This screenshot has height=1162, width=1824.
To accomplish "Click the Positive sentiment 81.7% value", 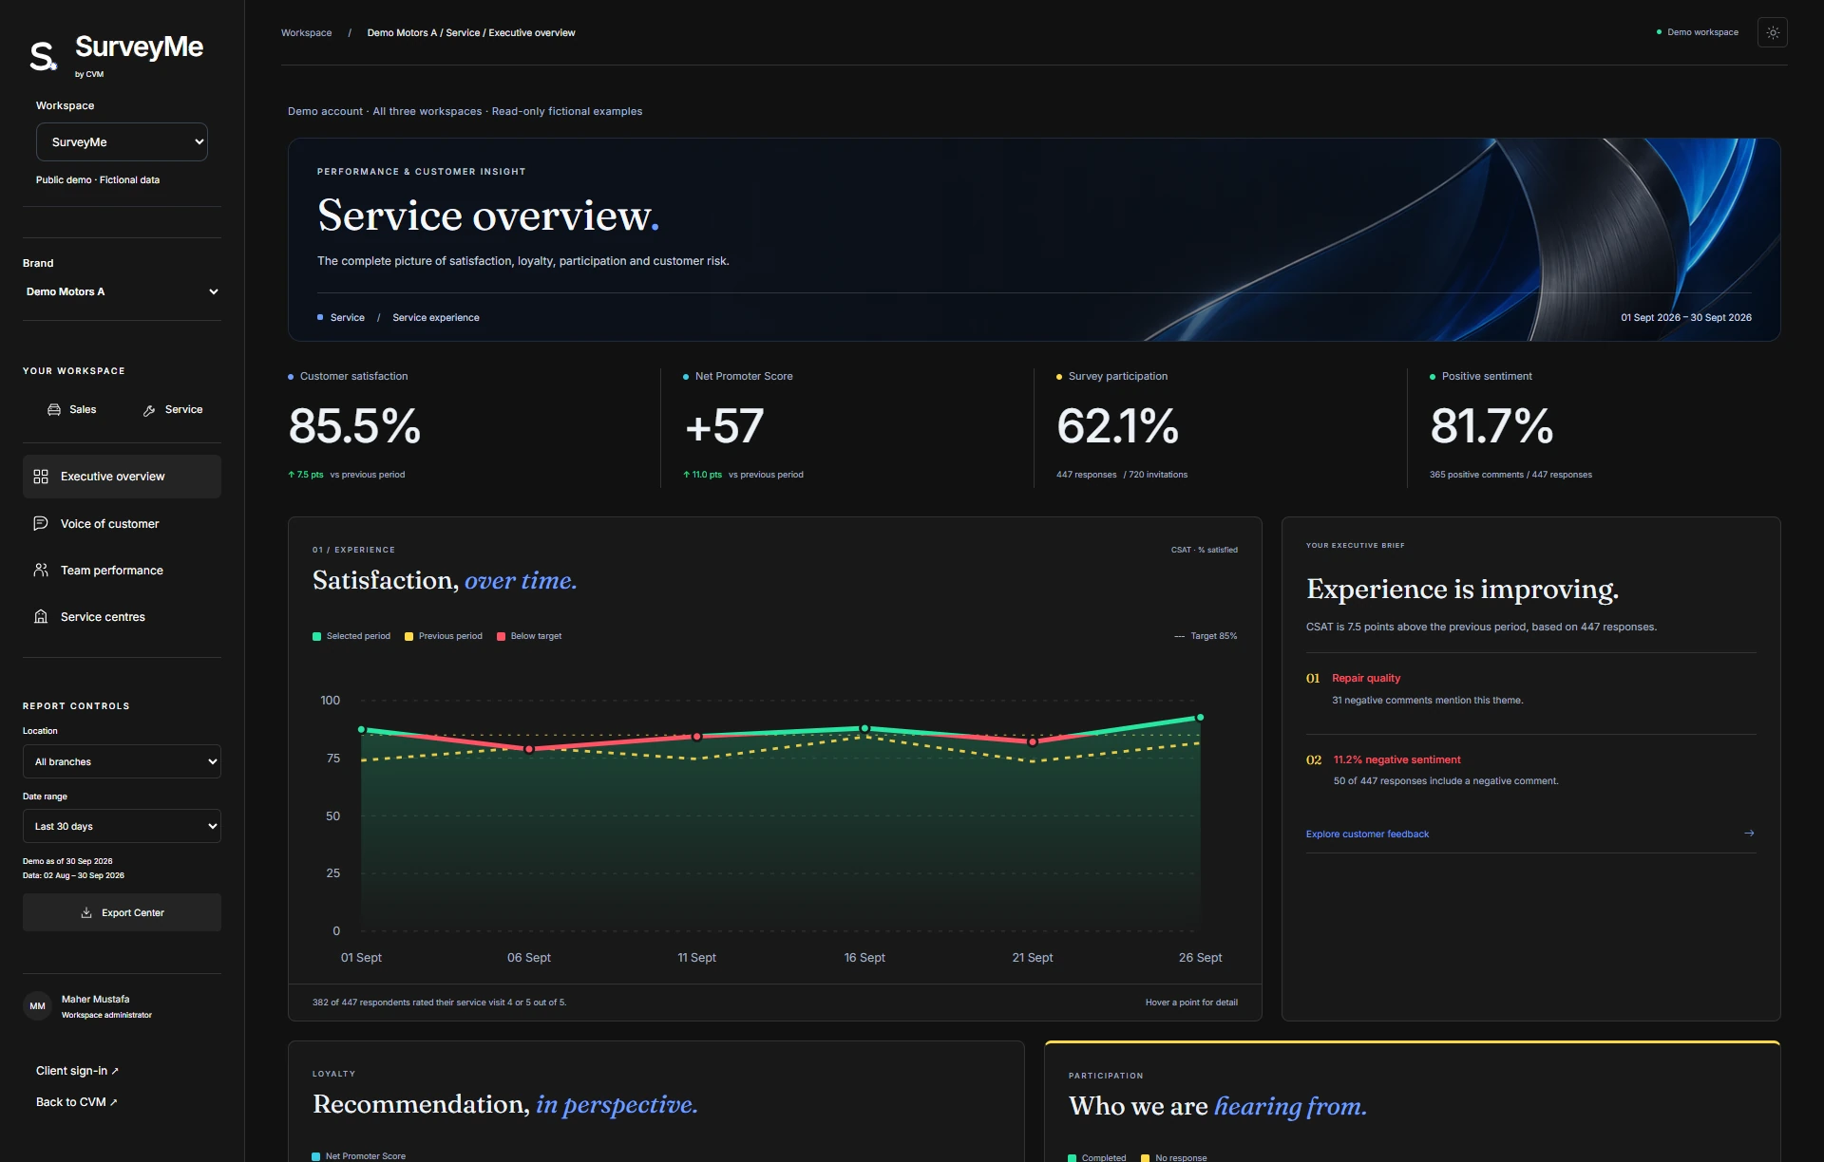I will [x=1491, y=426].
